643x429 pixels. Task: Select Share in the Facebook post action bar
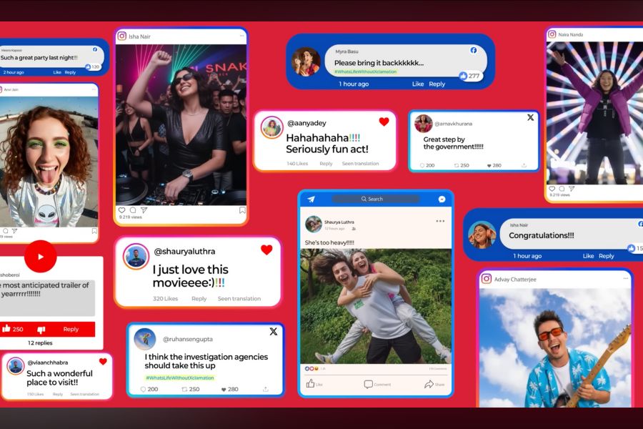(x=434, y=384)
